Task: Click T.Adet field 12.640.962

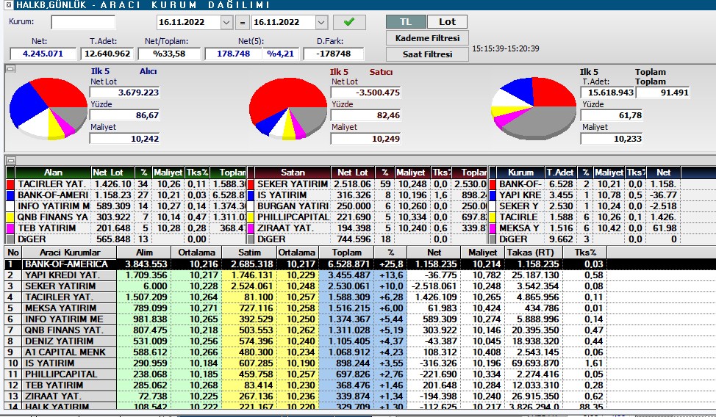Action: (x=107, y=54)
